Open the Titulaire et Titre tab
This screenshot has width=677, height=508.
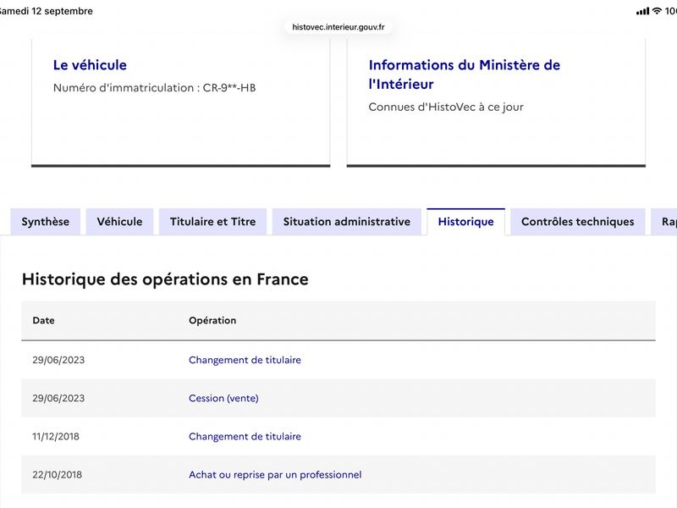(213, 222)
